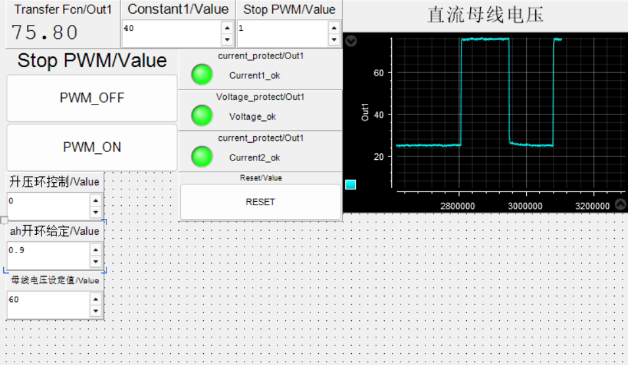Viewport: 628px width, 365px height.
Task: Edit the 母线电压设定值 input showing 60
Action: 49,305
